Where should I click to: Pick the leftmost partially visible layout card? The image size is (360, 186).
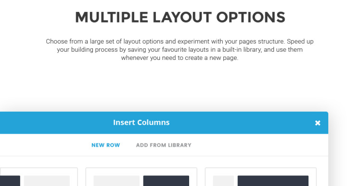[39, 177]
